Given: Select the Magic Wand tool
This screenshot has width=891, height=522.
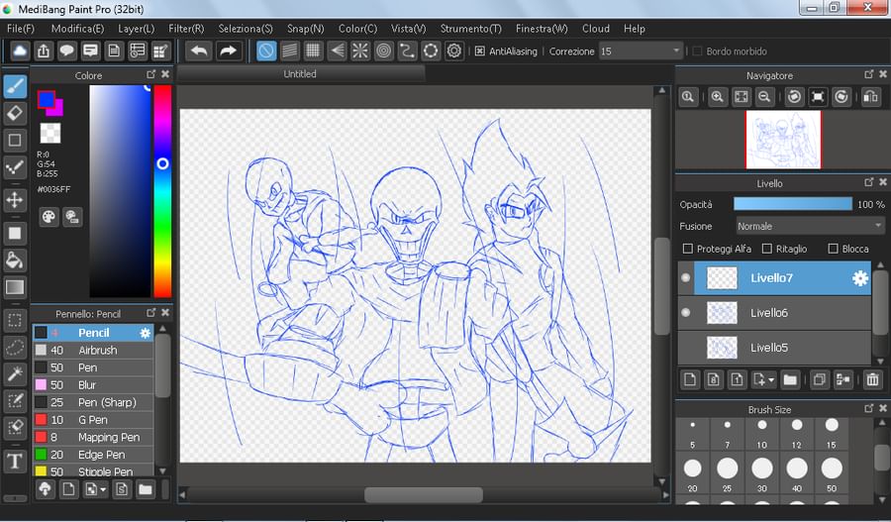Looking at the screenshot, I should point(15,373).
